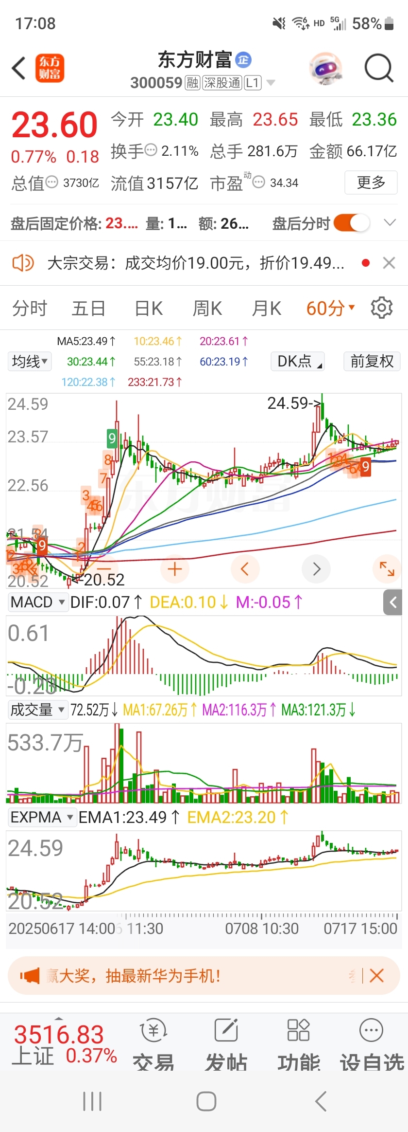This screenshot has width=408, height=1132.
Task: Tap Android home button
Action: 206,1101
